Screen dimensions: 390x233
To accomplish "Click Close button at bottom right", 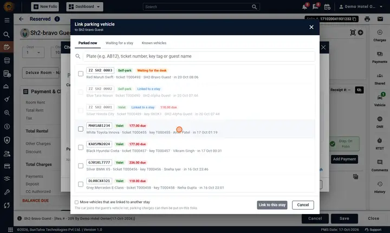I will (x=373, y=218).
